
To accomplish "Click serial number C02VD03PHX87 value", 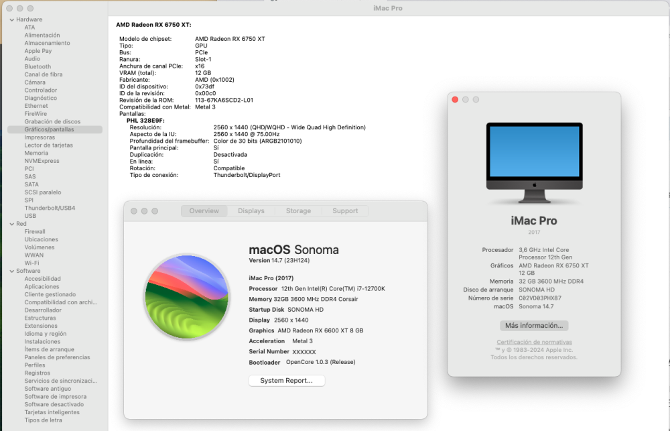I will [x=540, y=298].
